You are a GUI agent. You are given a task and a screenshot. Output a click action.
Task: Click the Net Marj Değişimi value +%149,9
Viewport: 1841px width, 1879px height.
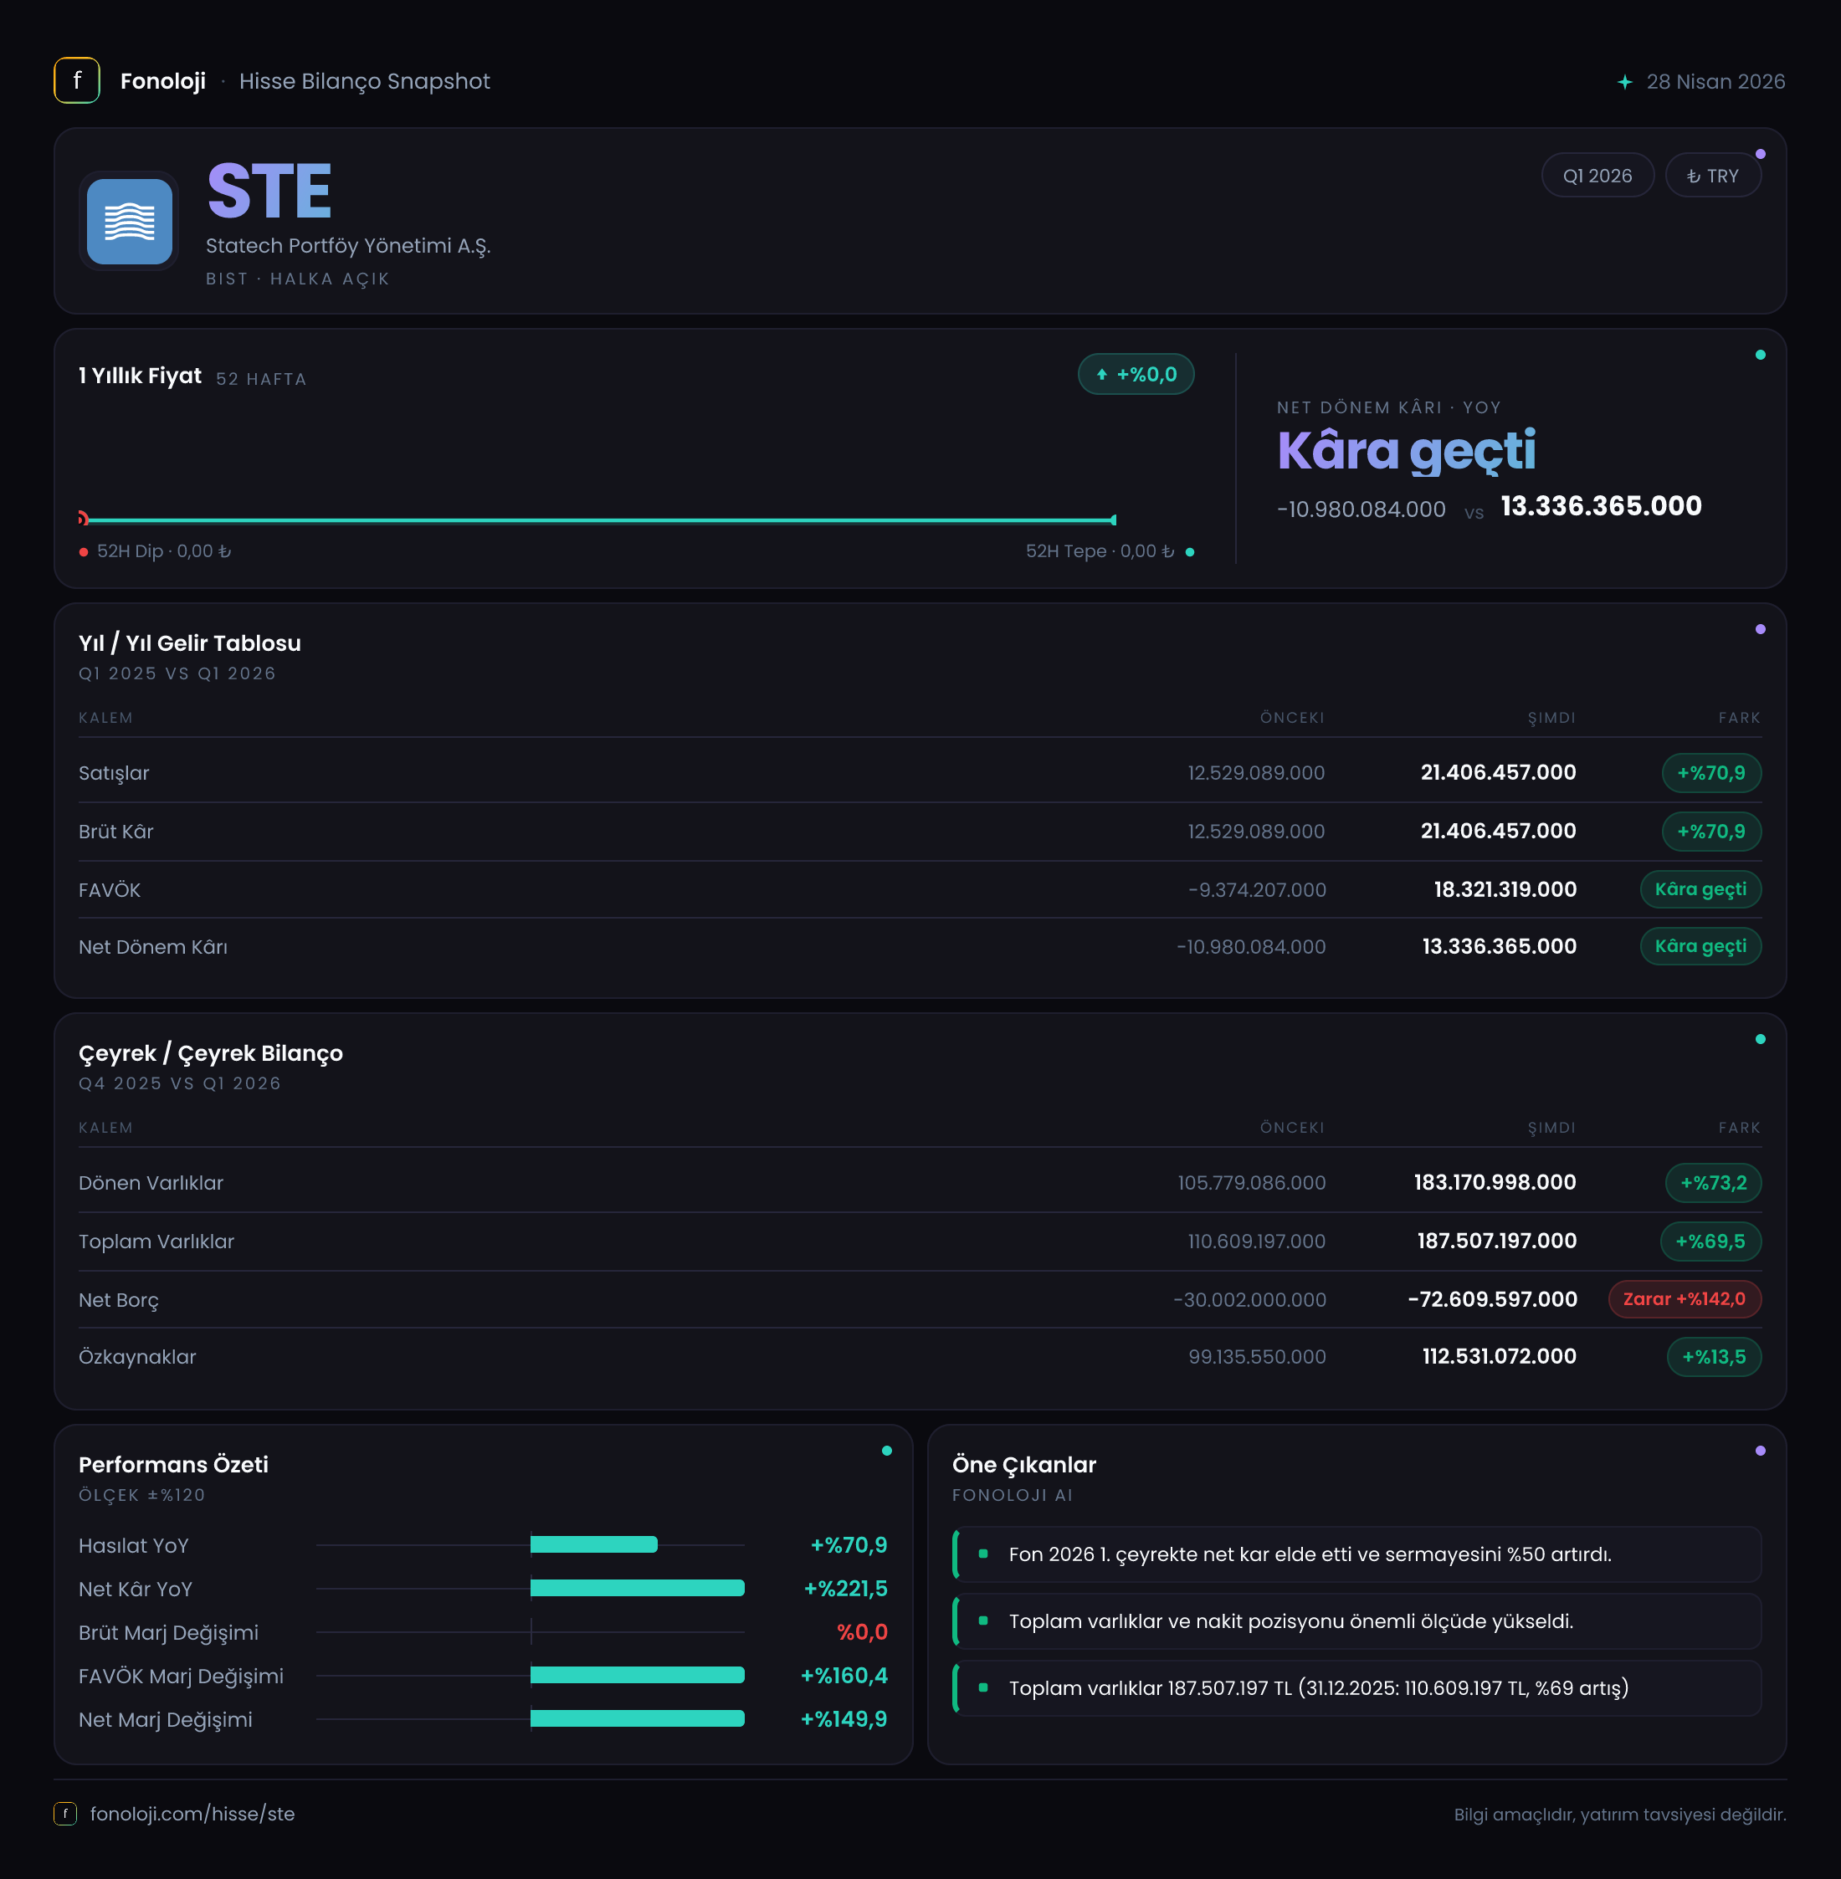(844, 1719)
